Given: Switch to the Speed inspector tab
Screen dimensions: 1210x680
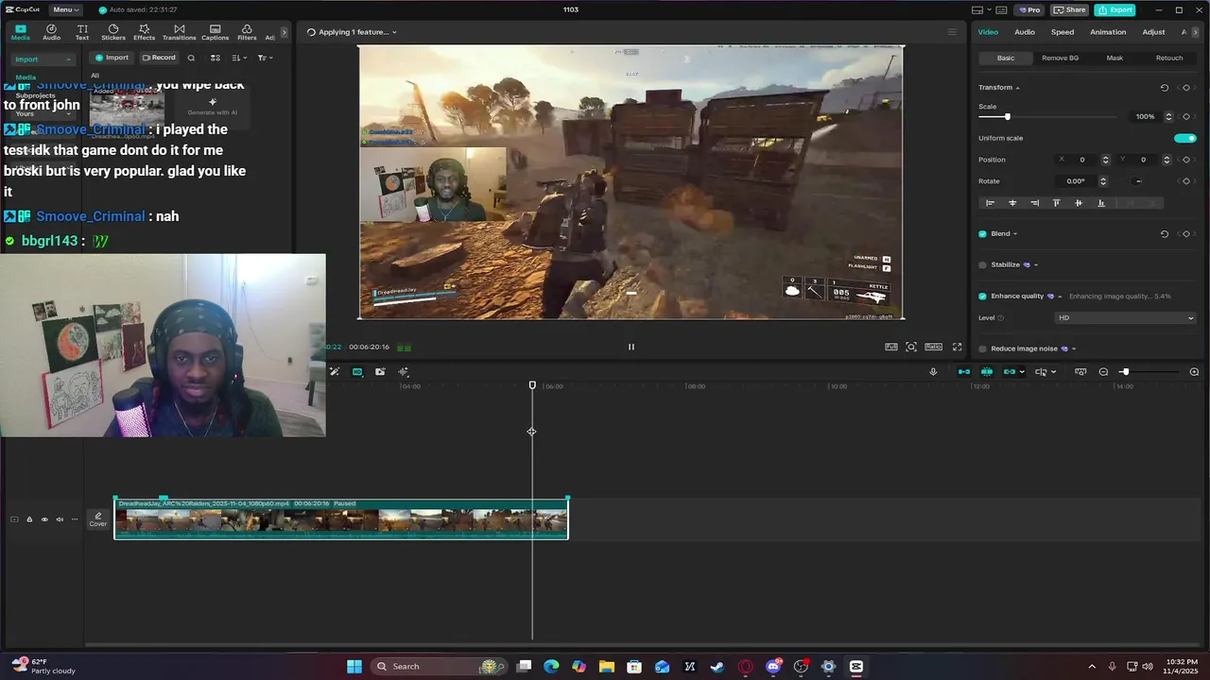Looking at the screenshot, I should coord(1063,32).
